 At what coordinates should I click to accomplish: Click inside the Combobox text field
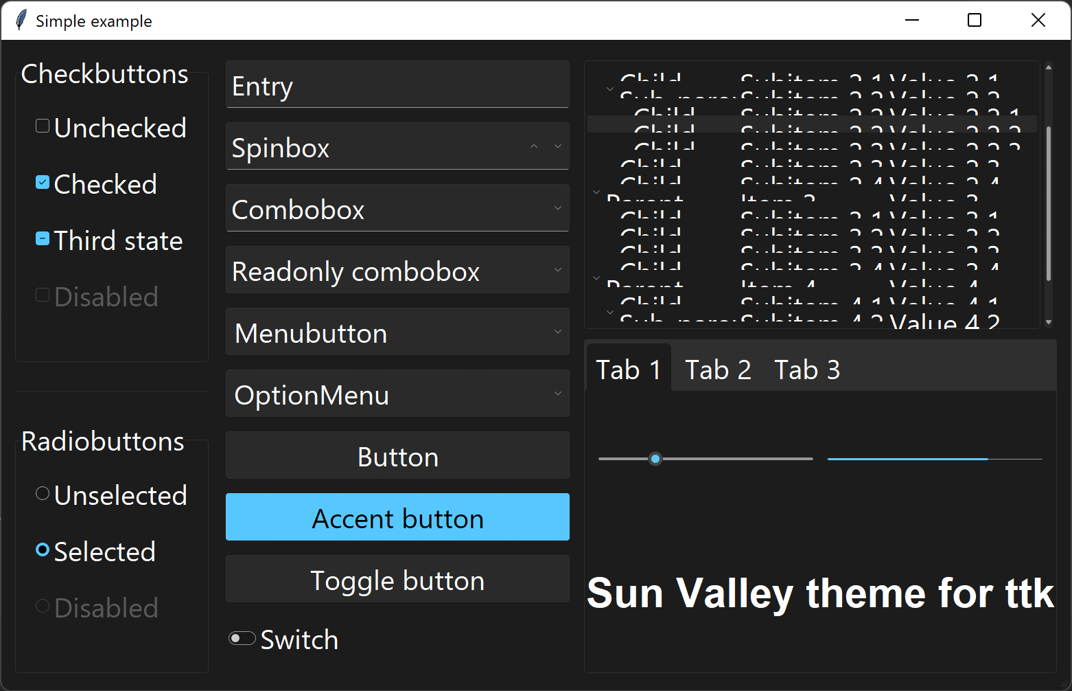tap(387, 208)
